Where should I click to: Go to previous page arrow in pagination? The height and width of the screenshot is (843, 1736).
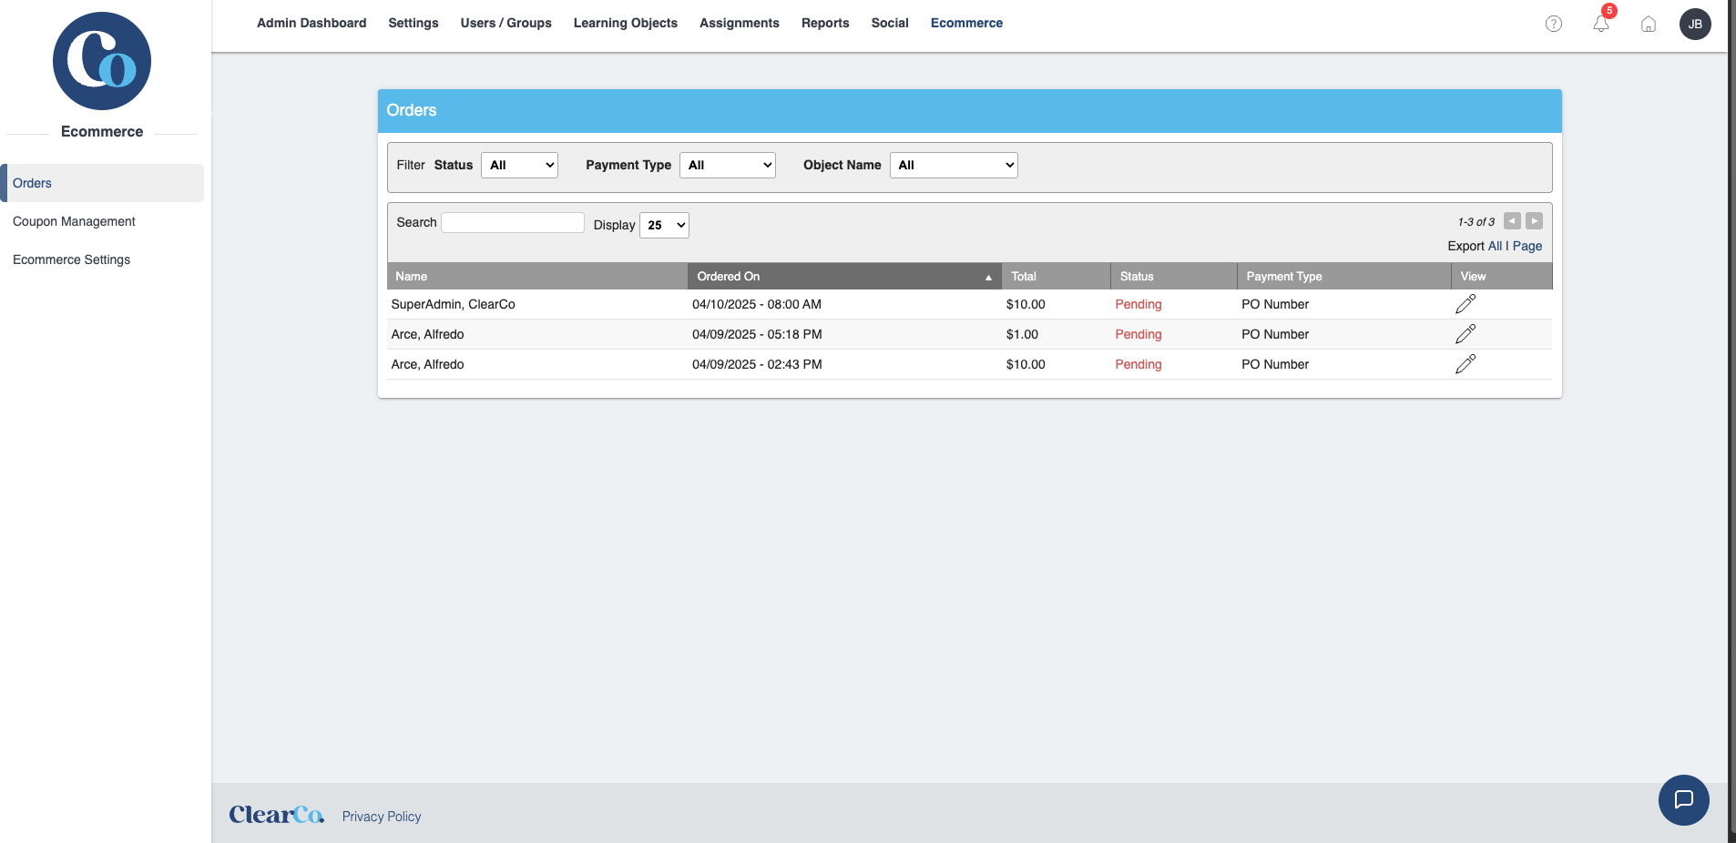point(1512,220)
